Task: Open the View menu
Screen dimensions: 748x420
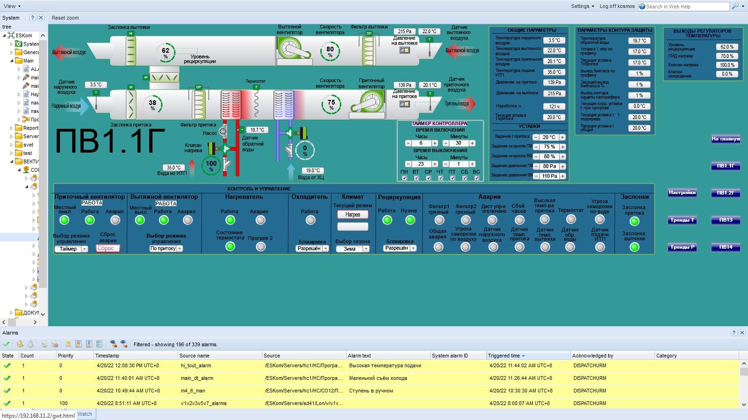Action: tap(12, 6)
